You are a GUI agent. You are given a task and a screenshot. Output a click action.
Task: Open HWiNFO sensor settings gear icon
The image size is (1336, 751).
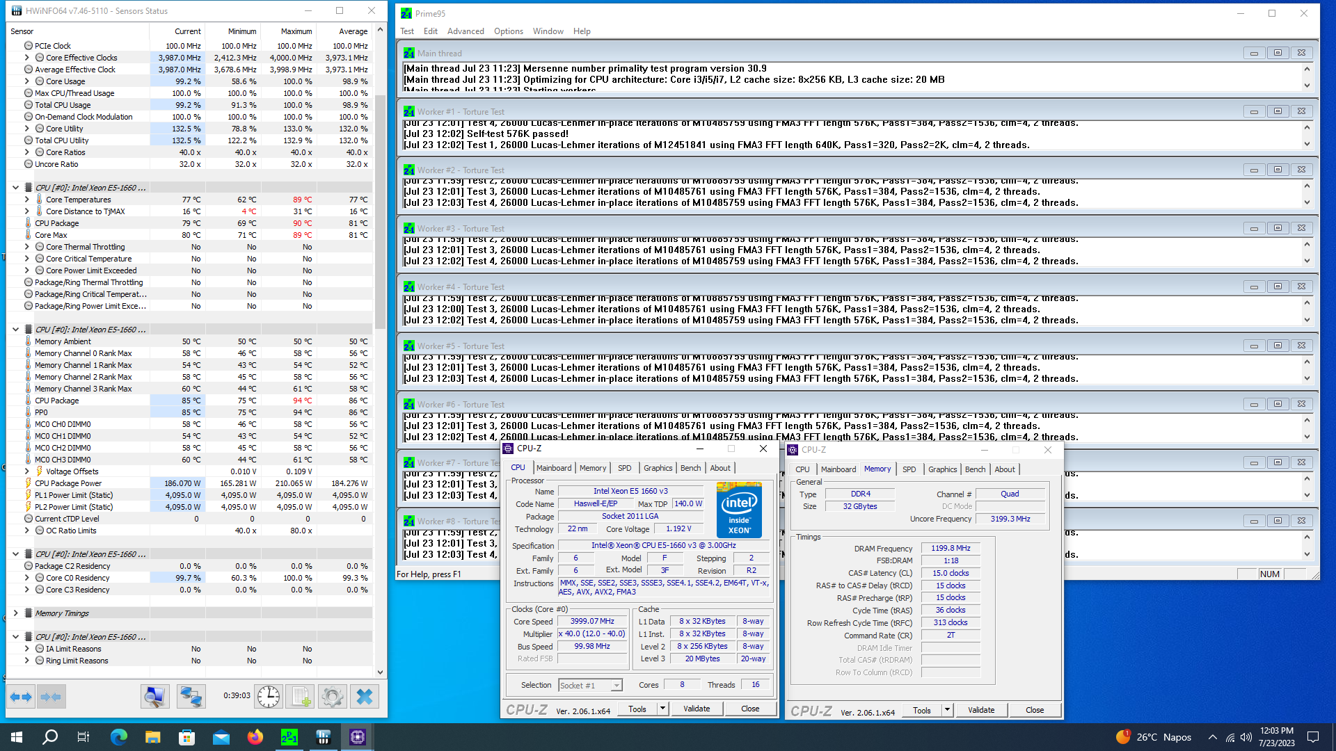(333, 696)
